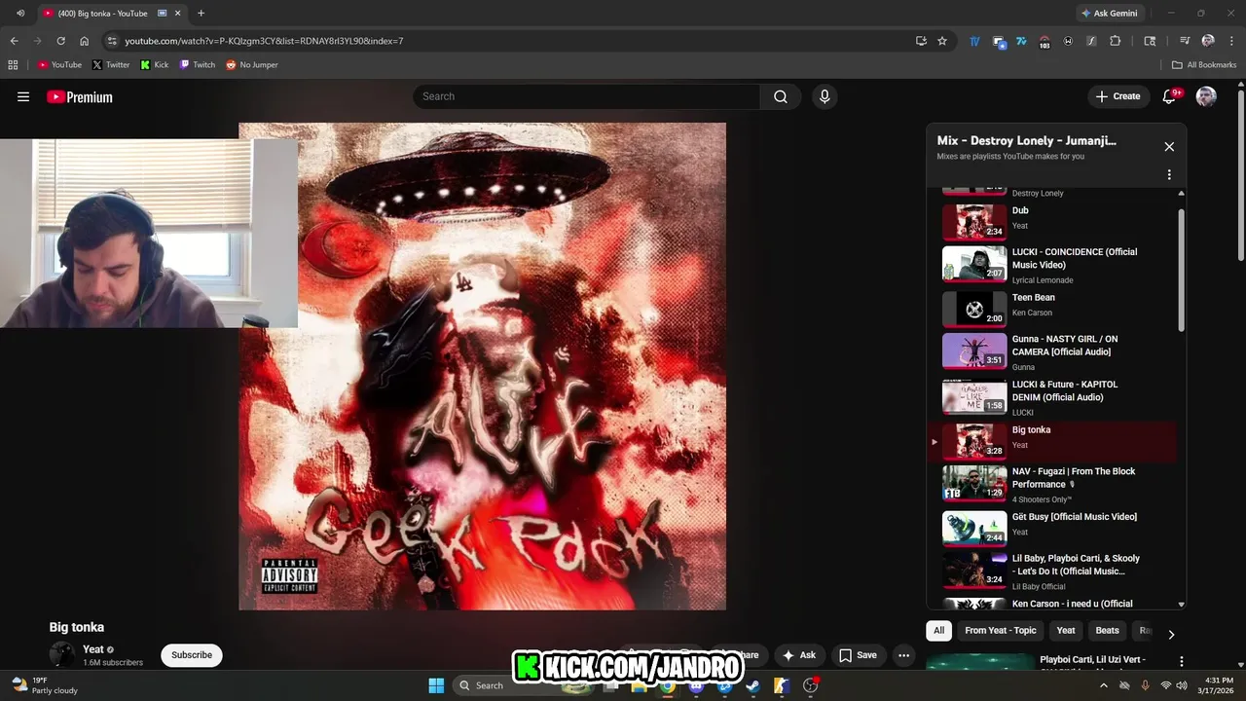The width and height of the screenshot is (1246, 701).
Task: Subscribe to the Yeat channel
Action: tap(192, 655)
